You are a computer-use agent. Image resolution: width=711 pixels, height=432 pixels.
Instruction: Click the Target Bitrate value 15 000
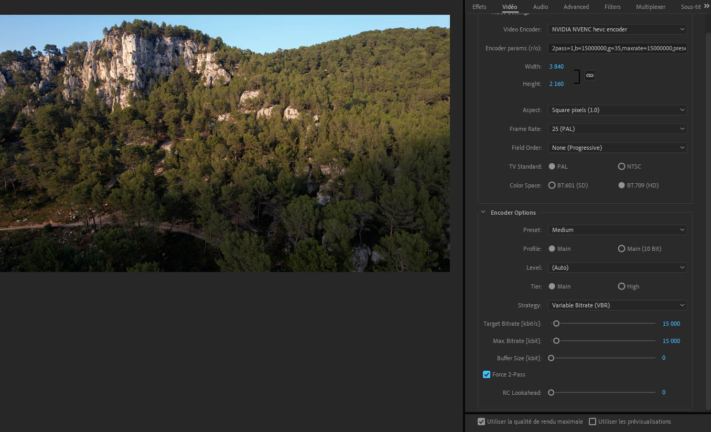pos(671,324)
